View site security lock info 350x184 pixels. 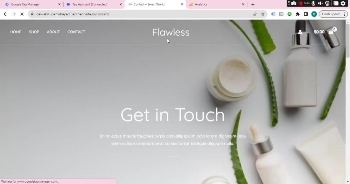[32, 14]
